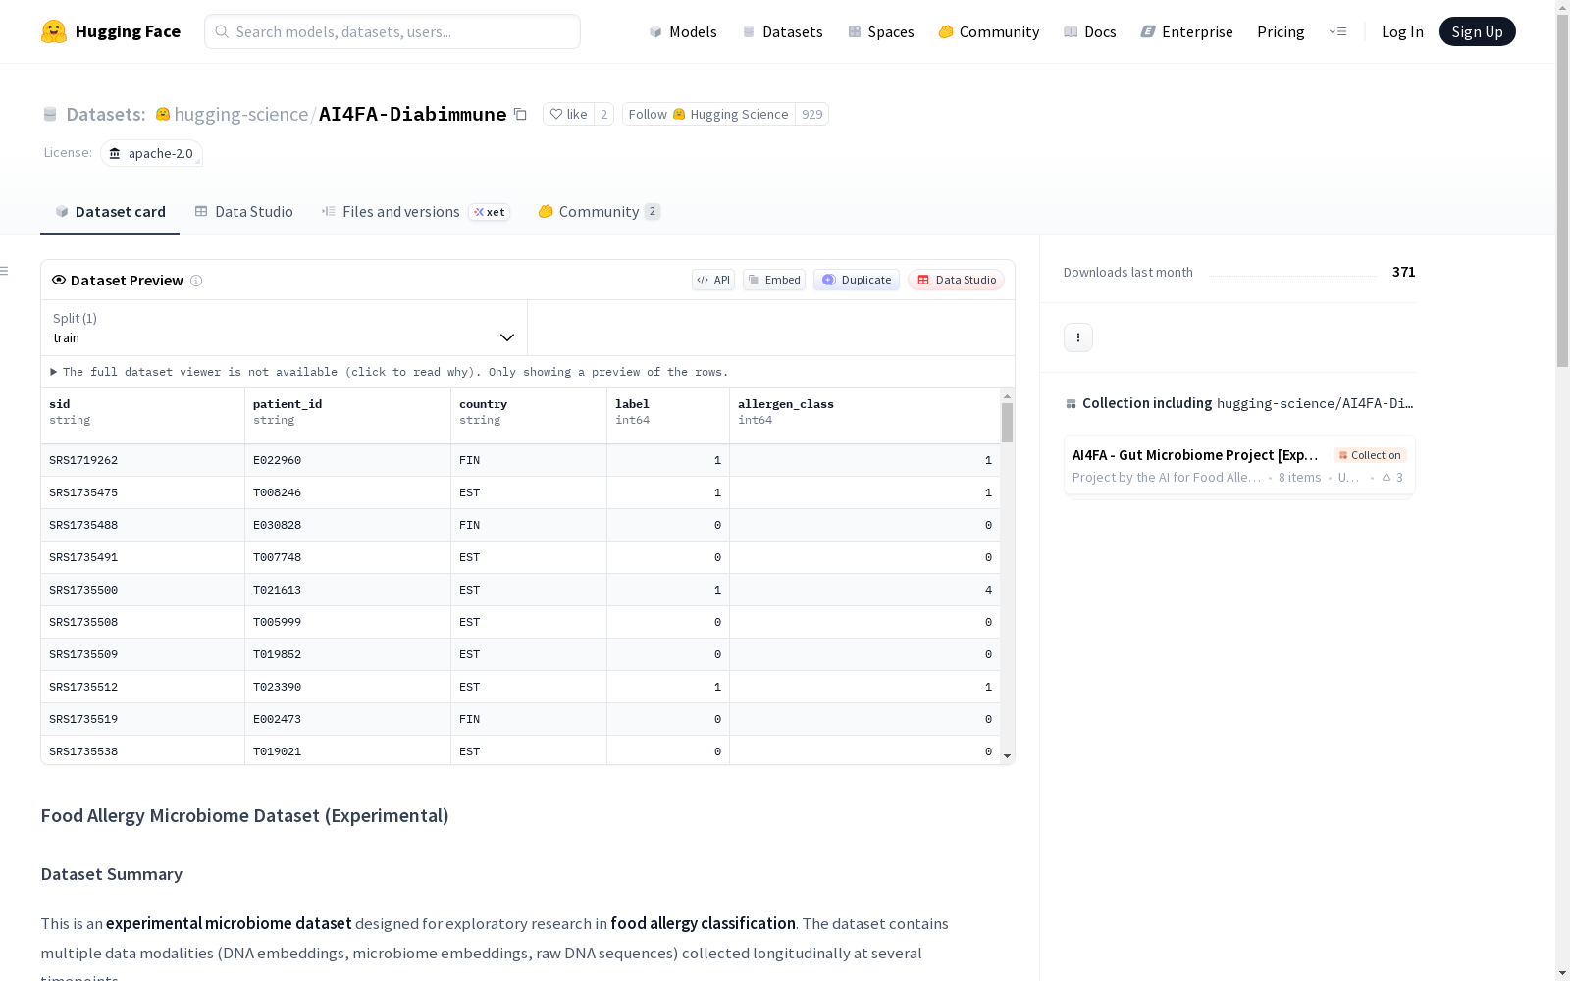Go to Spaces in top navigation

tap(881, 31)
